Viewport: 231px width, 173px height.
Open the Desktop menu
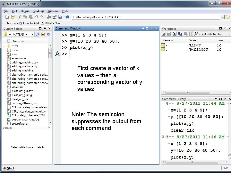38,11
